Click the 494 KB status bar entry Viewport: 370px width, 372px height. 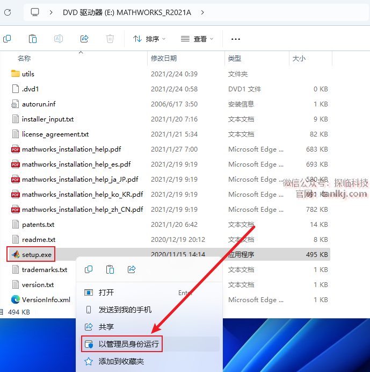click(19, 312)
